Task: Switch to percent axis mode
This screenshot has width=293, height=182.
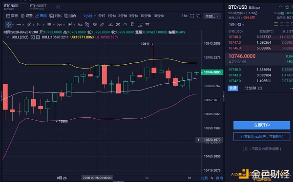Action: pyautogui.click(x=212, y=178)
